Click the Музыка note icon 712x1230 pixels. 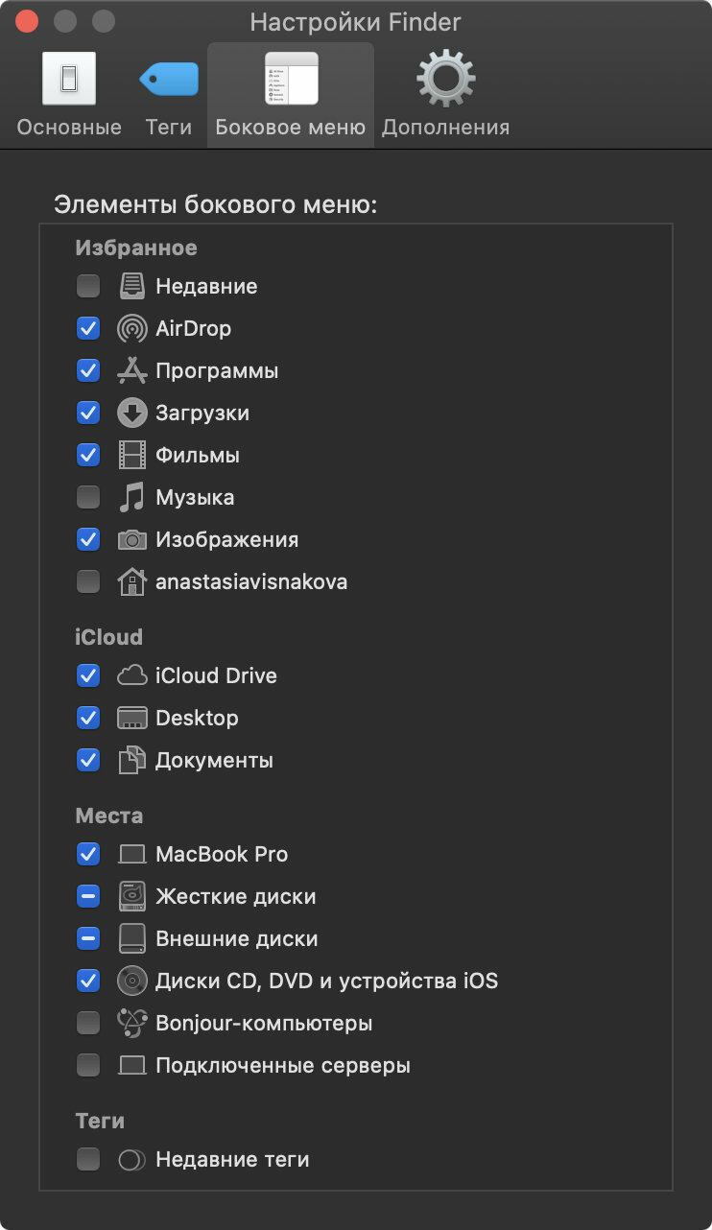pos(131,497)
